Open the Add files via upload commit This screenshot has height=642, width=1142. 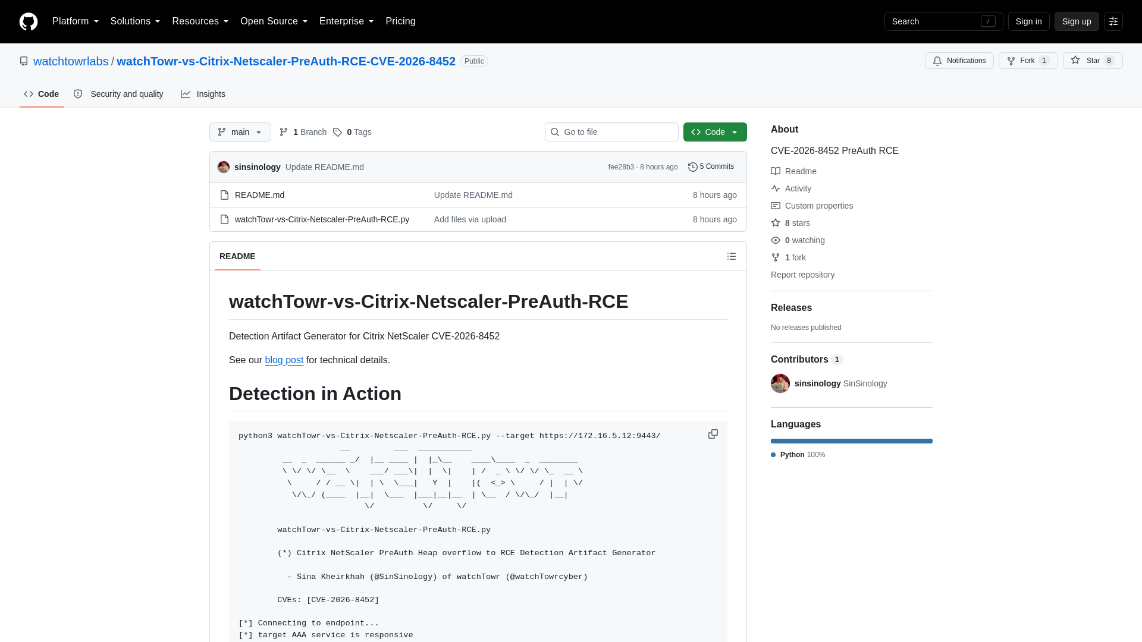coord(470,219)
